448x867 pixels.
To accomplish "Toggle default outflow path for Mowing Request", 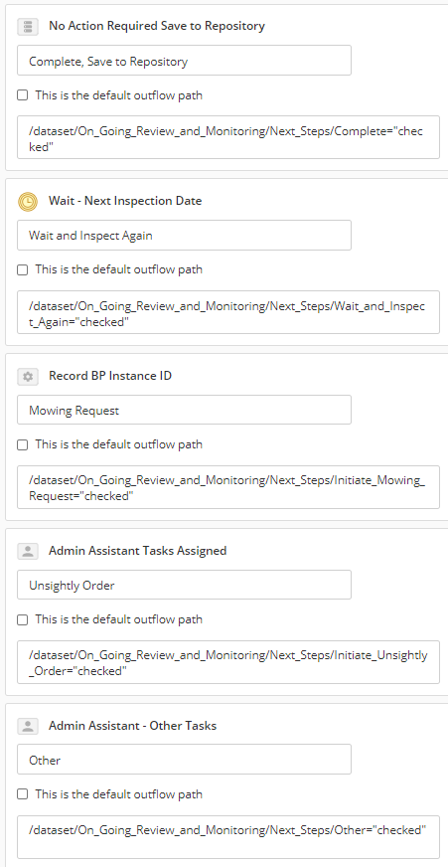I will click(x=22, y=444).
